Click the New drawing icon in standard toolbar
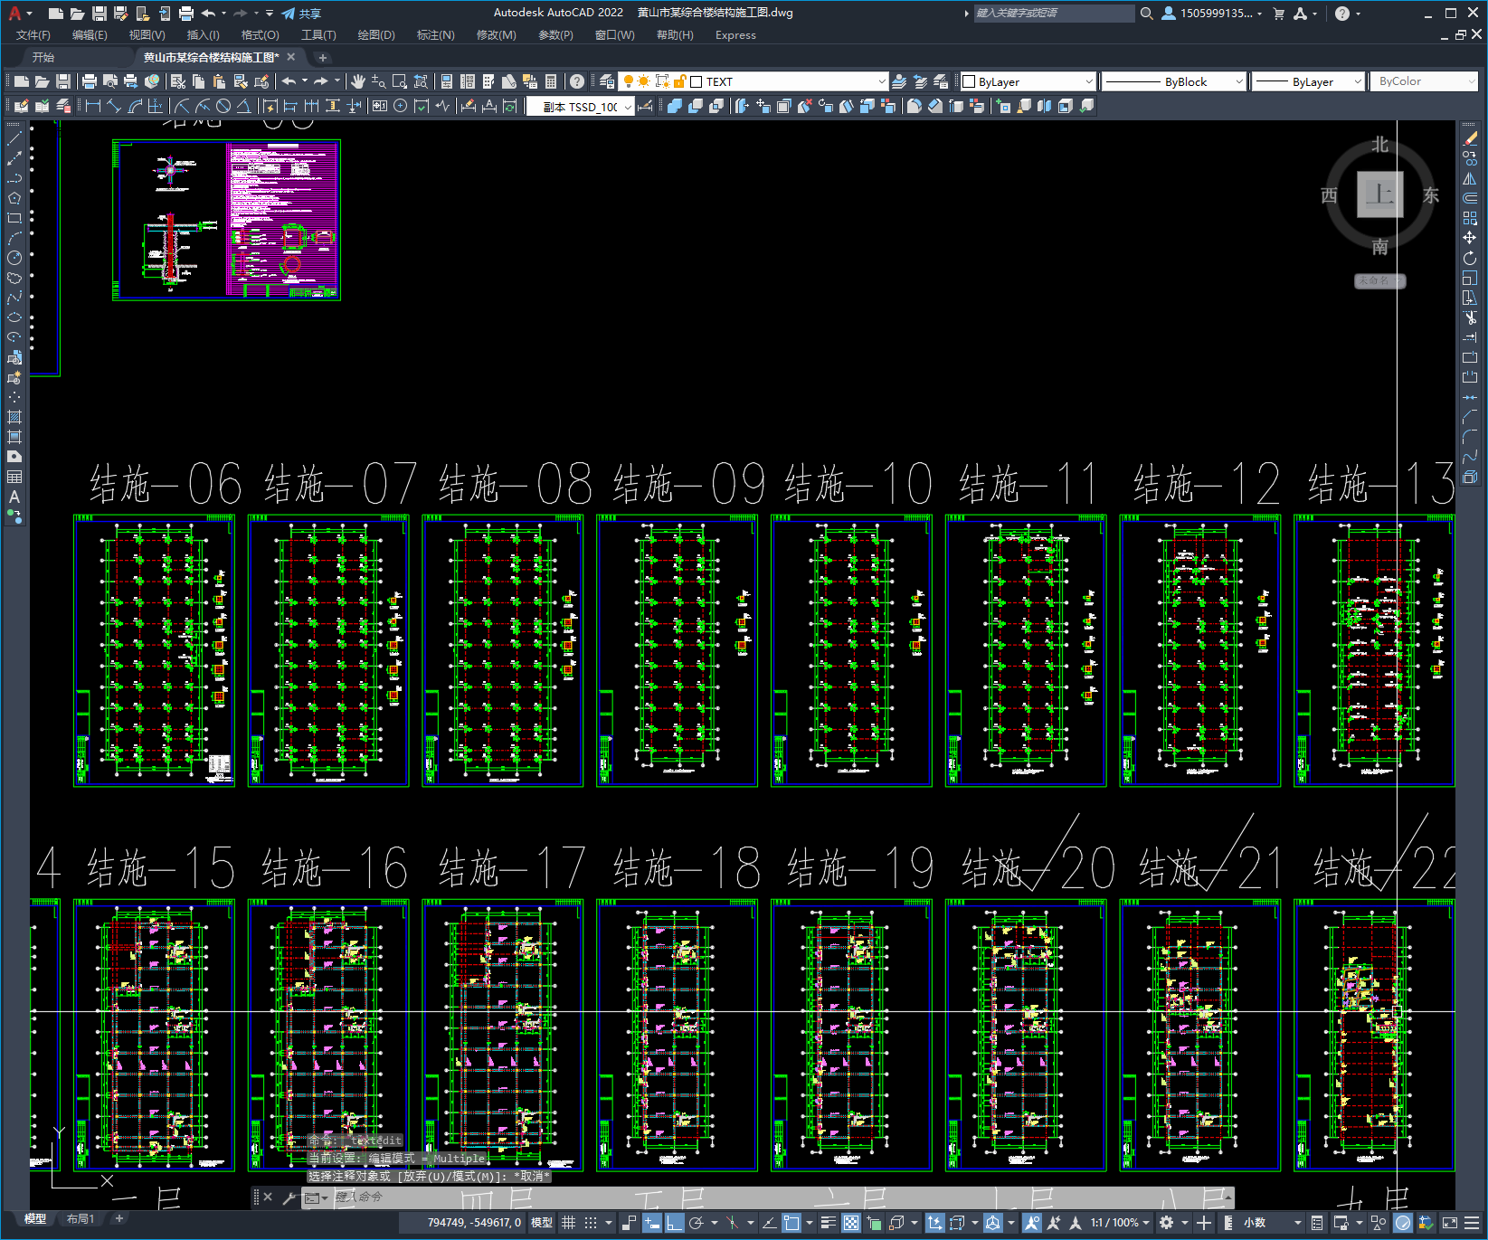Screen dimensions: 1488x1240 (22, 81)
